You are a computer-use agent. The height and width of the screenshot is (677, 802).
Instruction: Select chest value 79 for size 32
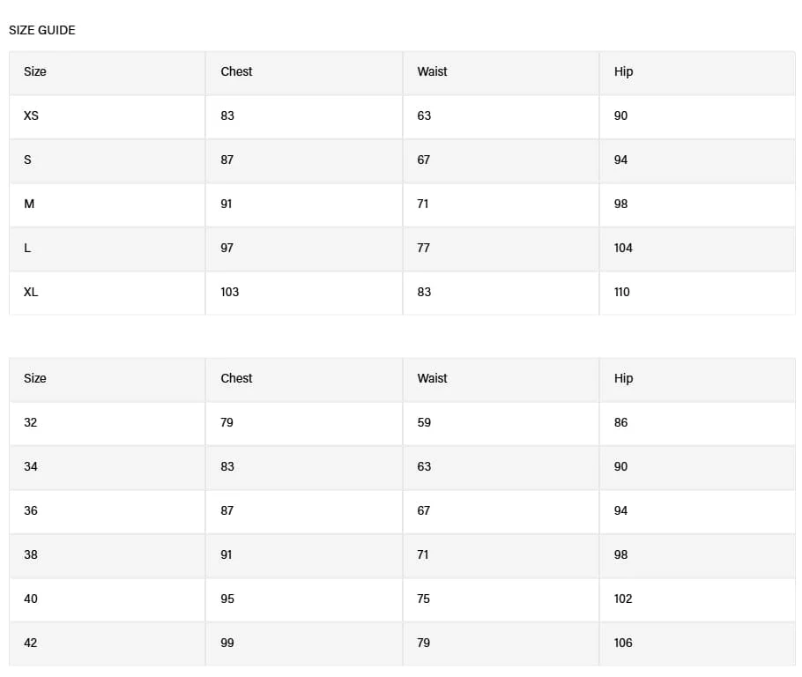[x=226, y=422]
